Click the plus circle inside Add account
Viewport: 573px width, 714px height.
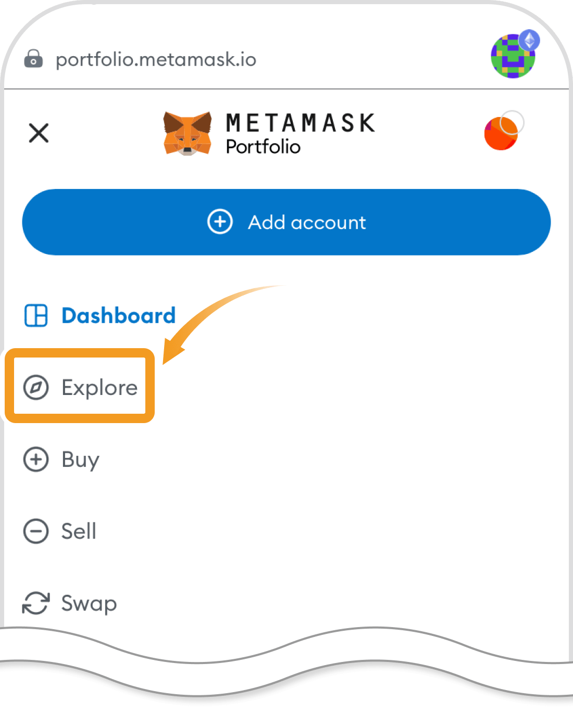coord(220,222)
